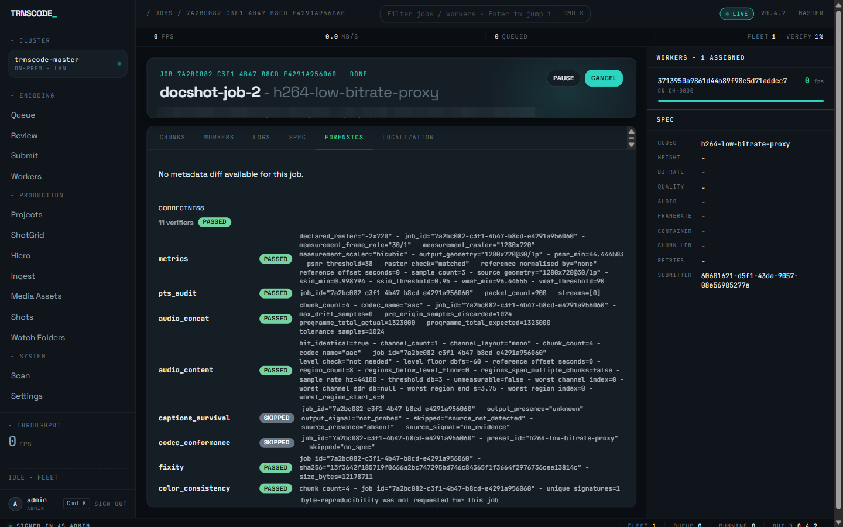The image size is (843, 527).
Task: Click worker 3713950a9861d44a89f98e5d71addce7
Action: [x=722, y=81]
